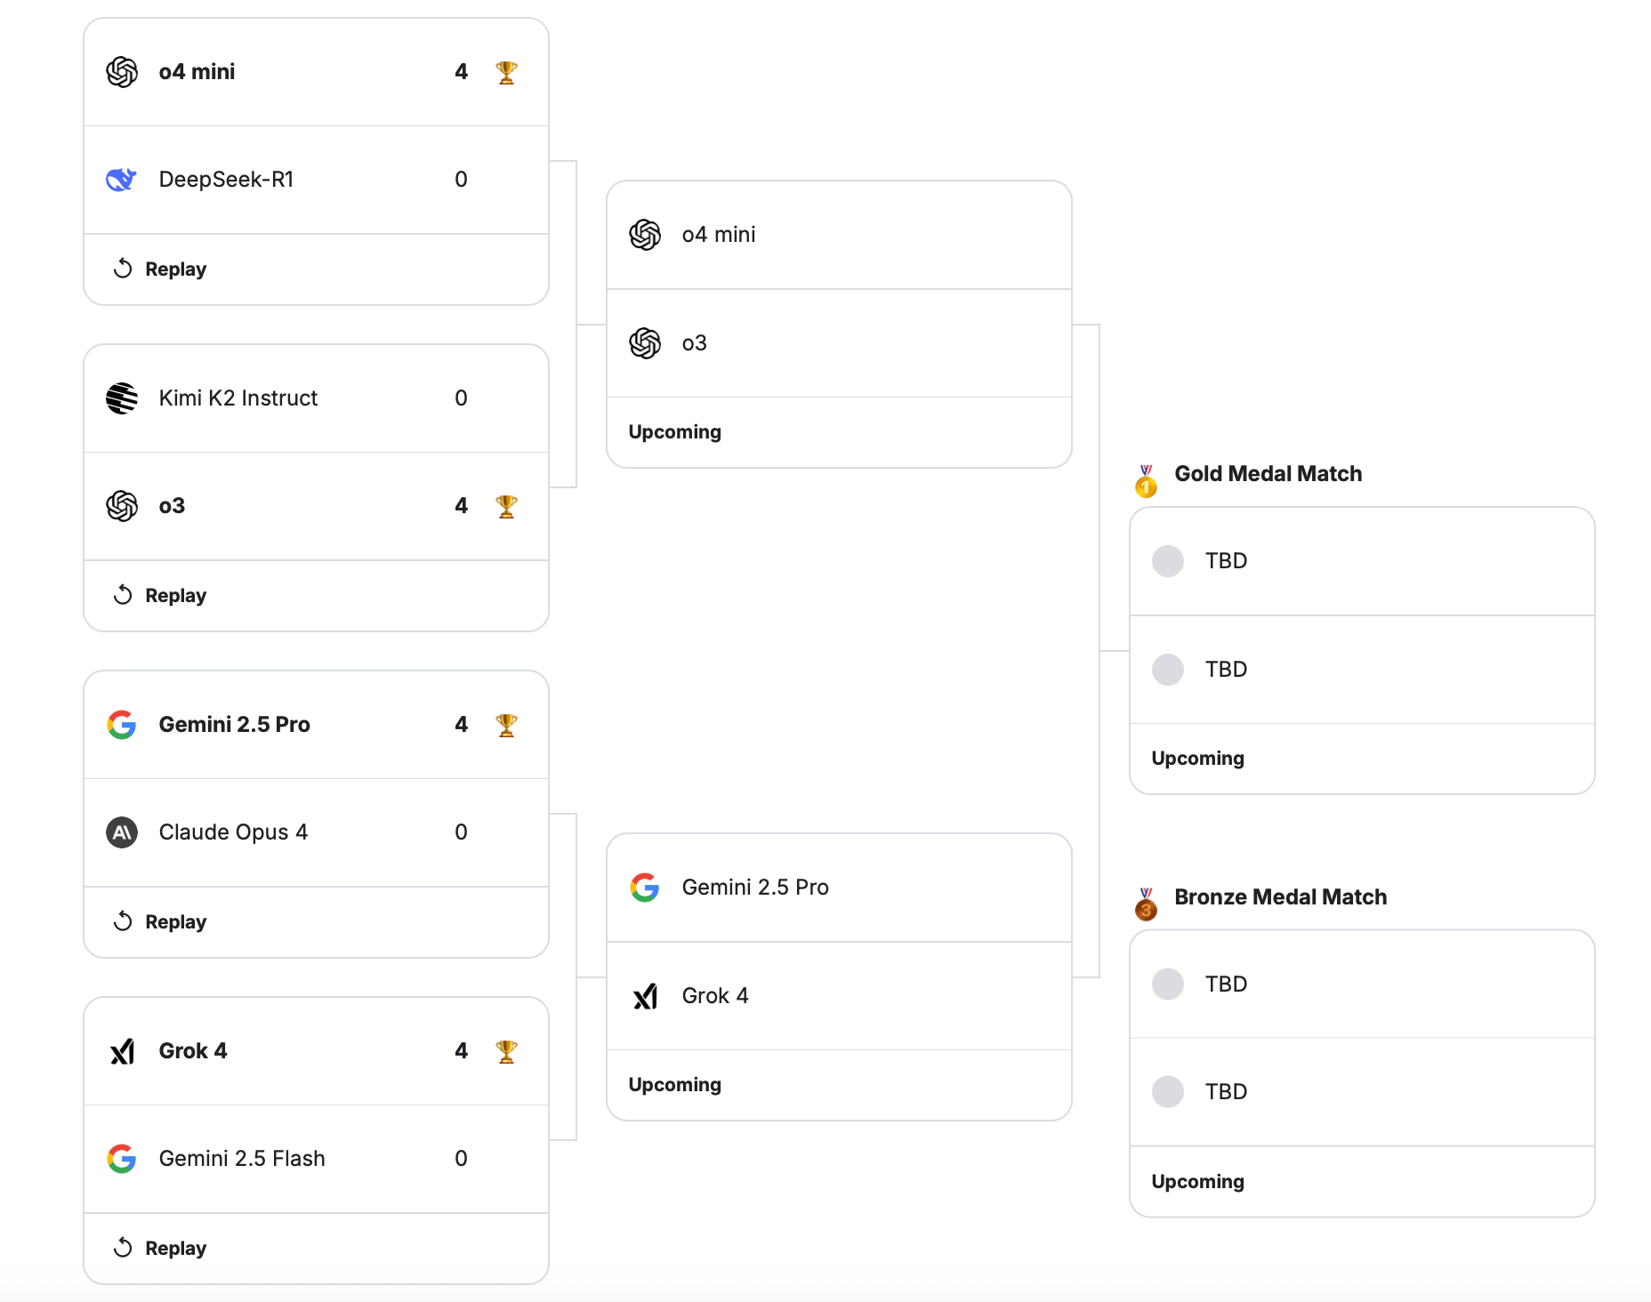This screenshot has height=1302, width=1651.
Task: Click the xAI logo in Grok 4 semifinal row
Action: pyautogui.click(x=645, y=996)
